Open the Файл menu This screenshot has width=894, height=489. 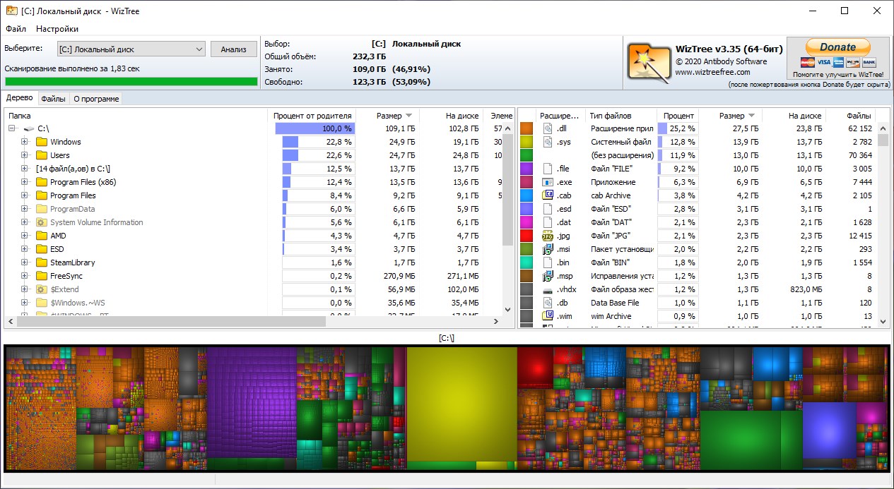pyautogui.click(x=16, y=29)
